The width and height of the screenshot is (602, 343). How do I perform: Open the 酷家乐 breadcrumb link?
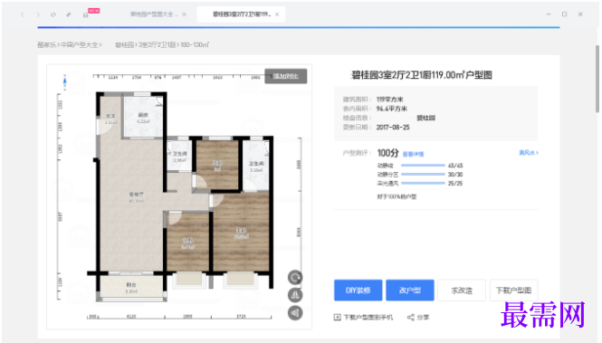(46, 45)
